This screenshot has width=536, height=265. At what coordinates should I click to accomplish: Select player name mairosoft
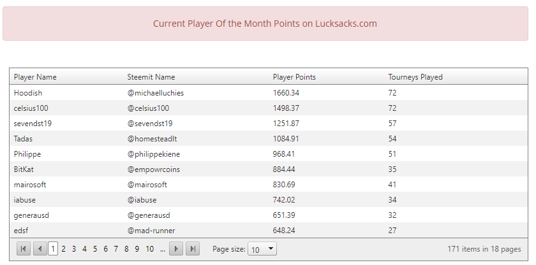30,185
